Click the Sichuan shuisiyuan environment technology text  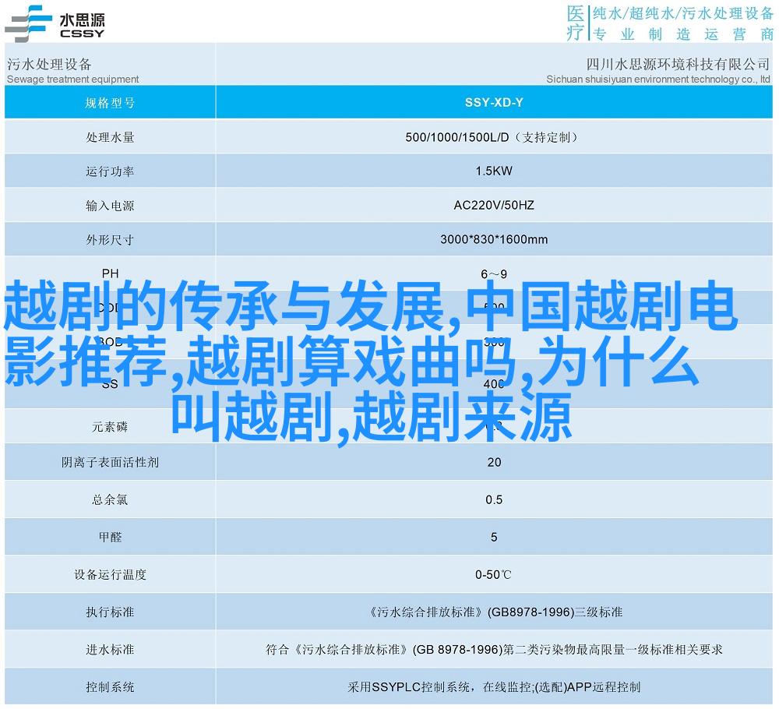click(x=658, y=79)
